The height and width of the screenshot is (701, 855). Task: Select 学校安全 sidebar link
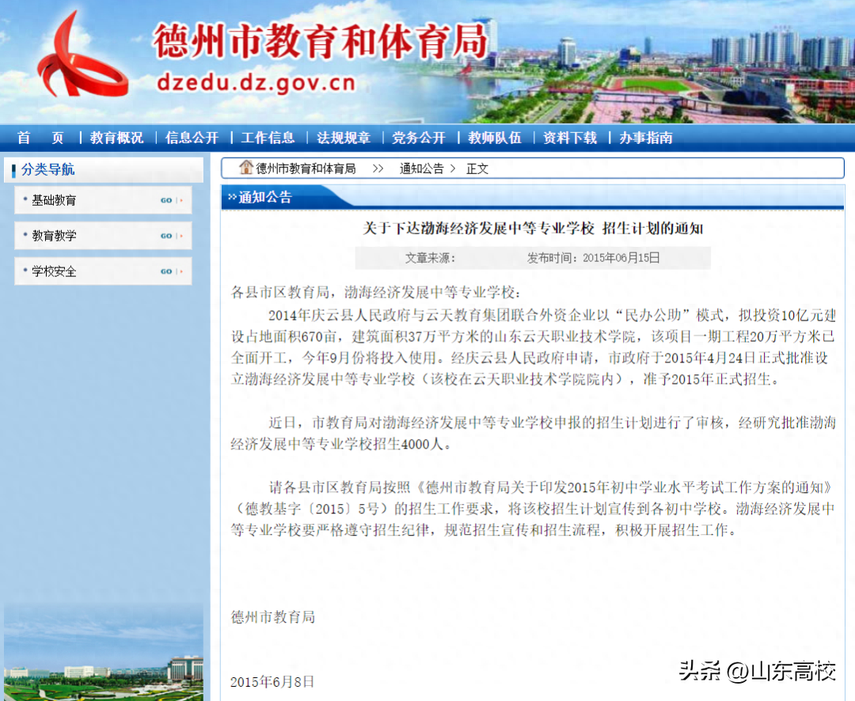point(54,271)
